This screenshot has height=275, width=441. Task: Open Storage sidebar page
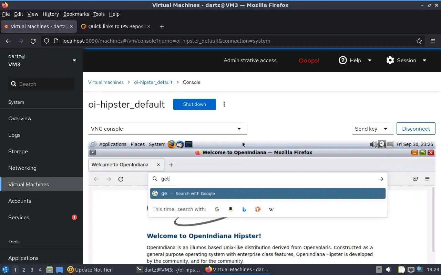[x=41, y=152]
